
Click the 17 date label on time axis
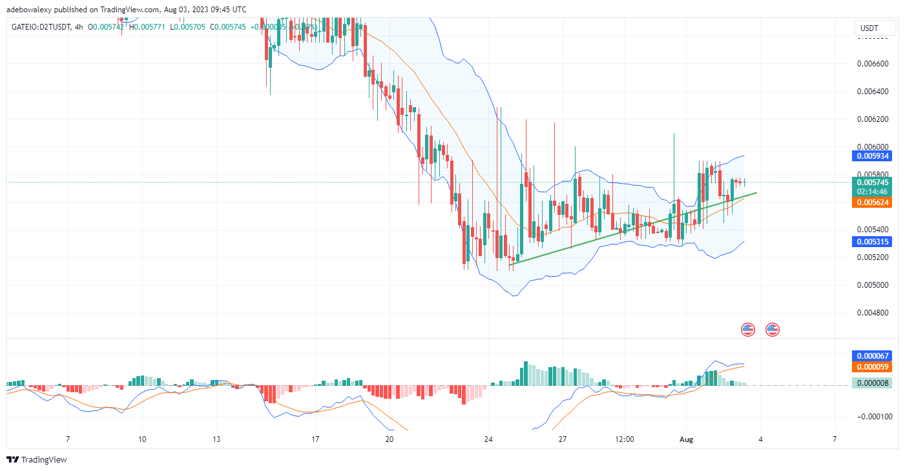[315, 439]
